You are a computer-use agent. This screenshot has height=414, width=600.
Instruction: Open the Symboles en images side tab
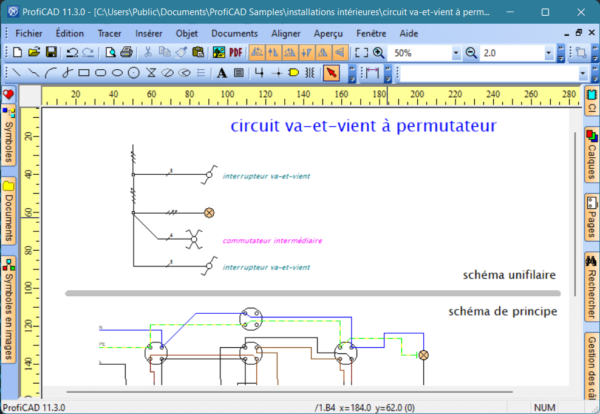click(9, 309)
